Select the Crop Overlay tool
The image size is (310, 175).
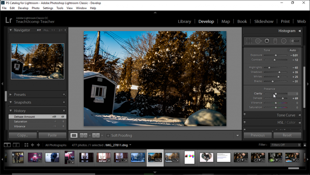coord(249,41)
